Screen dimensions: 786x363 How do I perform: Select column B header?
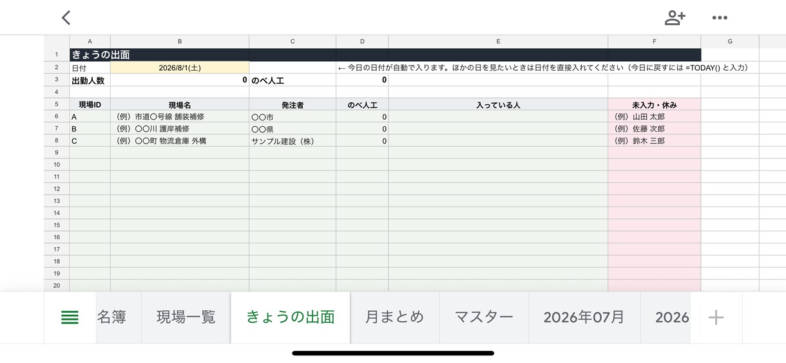coord(180,42)
